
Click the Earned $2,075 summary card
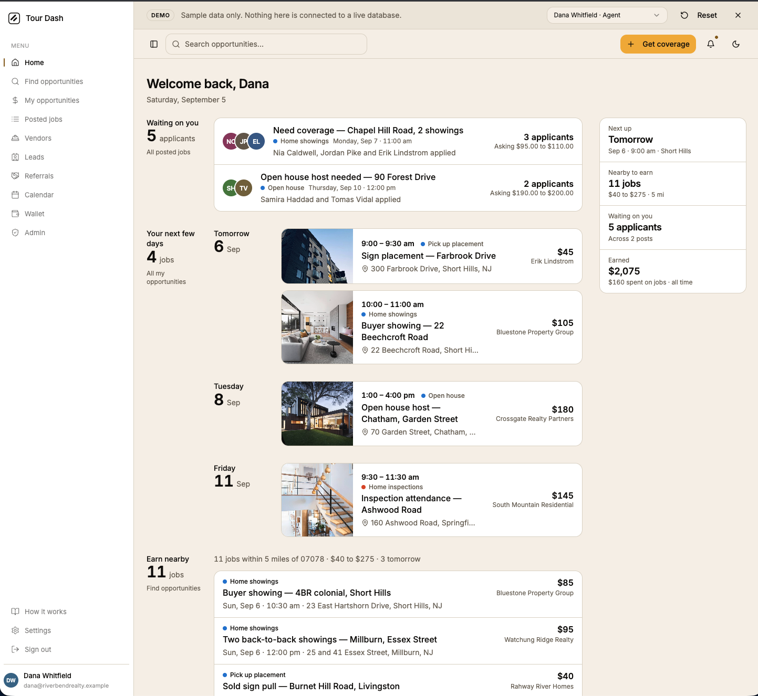pyautogui.click(x=673, y=271)
